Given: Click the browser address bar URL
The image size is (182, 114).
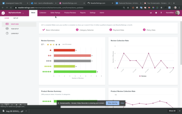Looking at the screenshot, I should point(51,8).
